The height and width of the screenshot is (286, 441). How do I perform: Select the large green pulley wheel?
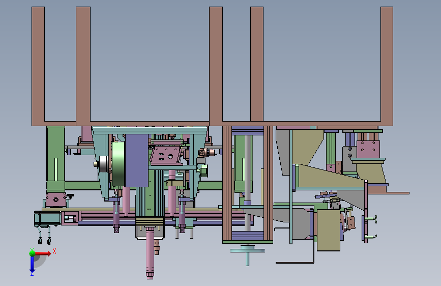coord(119,164)
